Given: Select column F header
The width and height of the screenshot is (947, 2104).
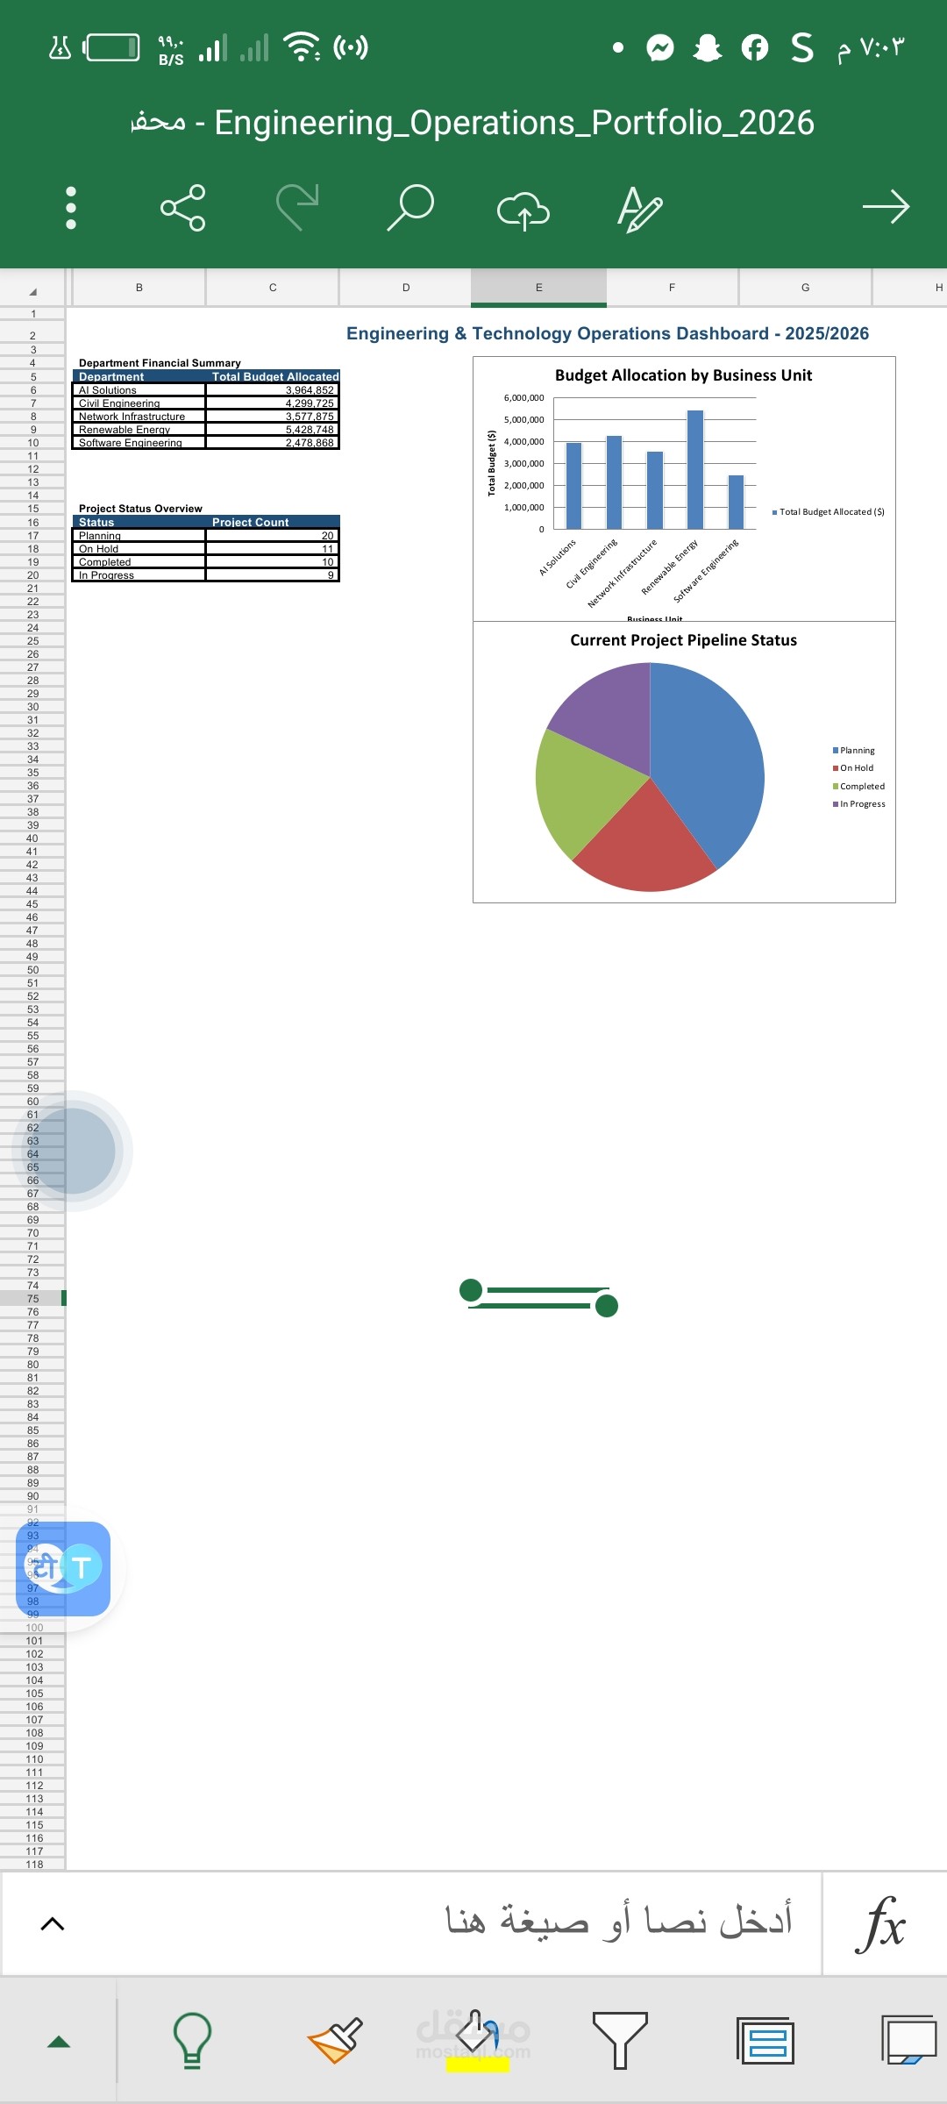Looking at the screenshot, I should 672,288.
